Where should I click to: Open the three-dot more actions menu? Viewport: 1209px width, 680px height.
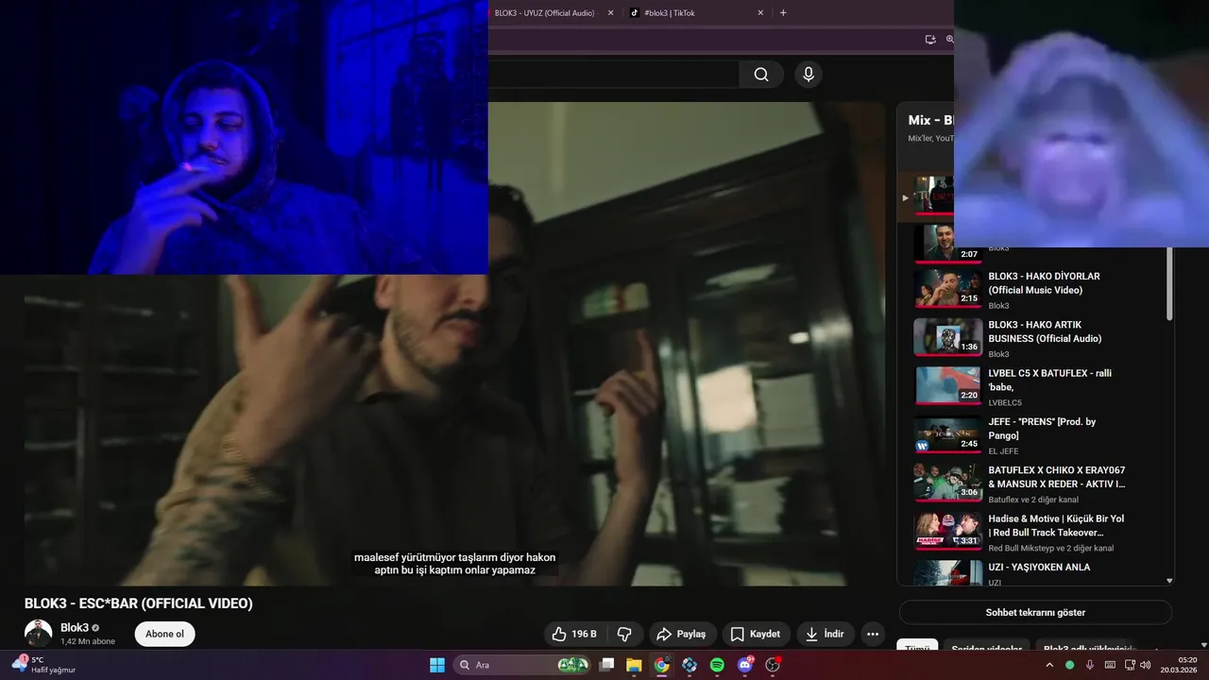tap(873, 634)
